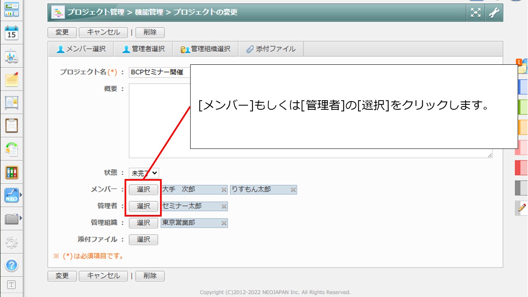Click the blue help question mark icon

coord(12,264)
